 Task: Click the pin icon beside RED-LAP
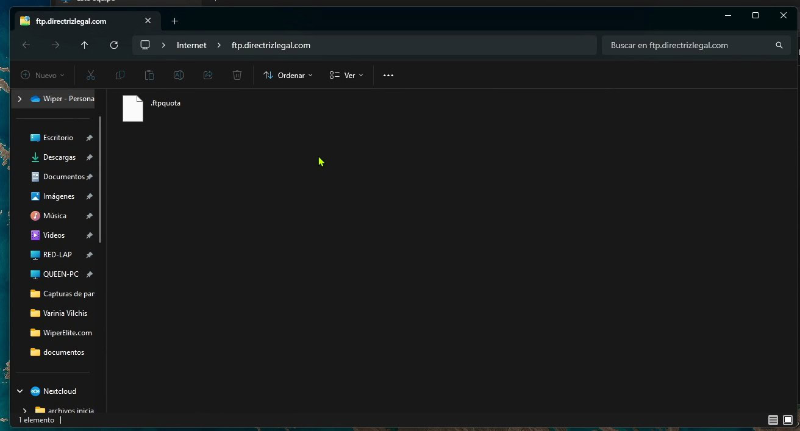[89, 255]
